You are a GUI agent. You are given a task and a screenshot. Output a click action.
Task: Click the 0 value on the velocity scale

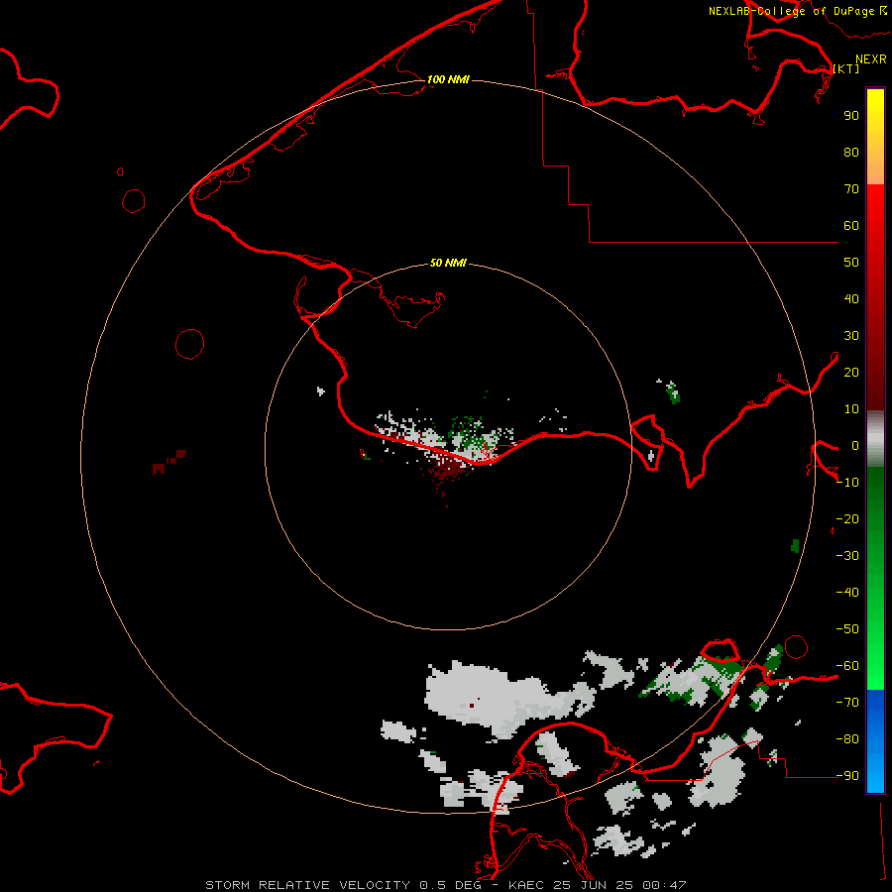[855, 446]
